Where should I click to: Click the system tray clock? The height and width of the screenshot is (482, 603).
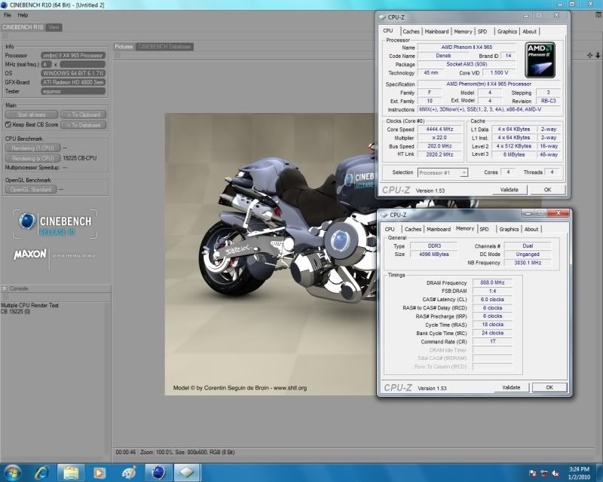coord(579,473)
